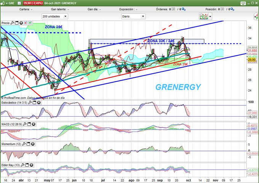Open the dropdown arrow before GRE ticker
The image size is (259, 183).
tap(7, 3)
